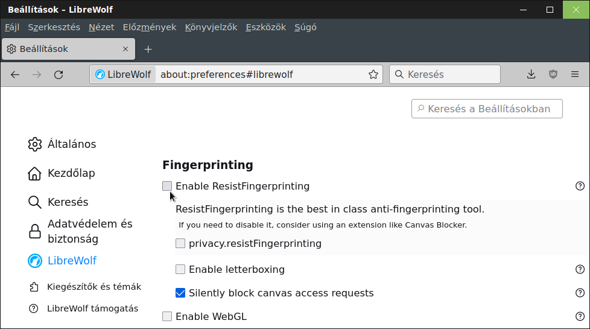Open help for Enable letterboxing

click(x=580, y=269)
